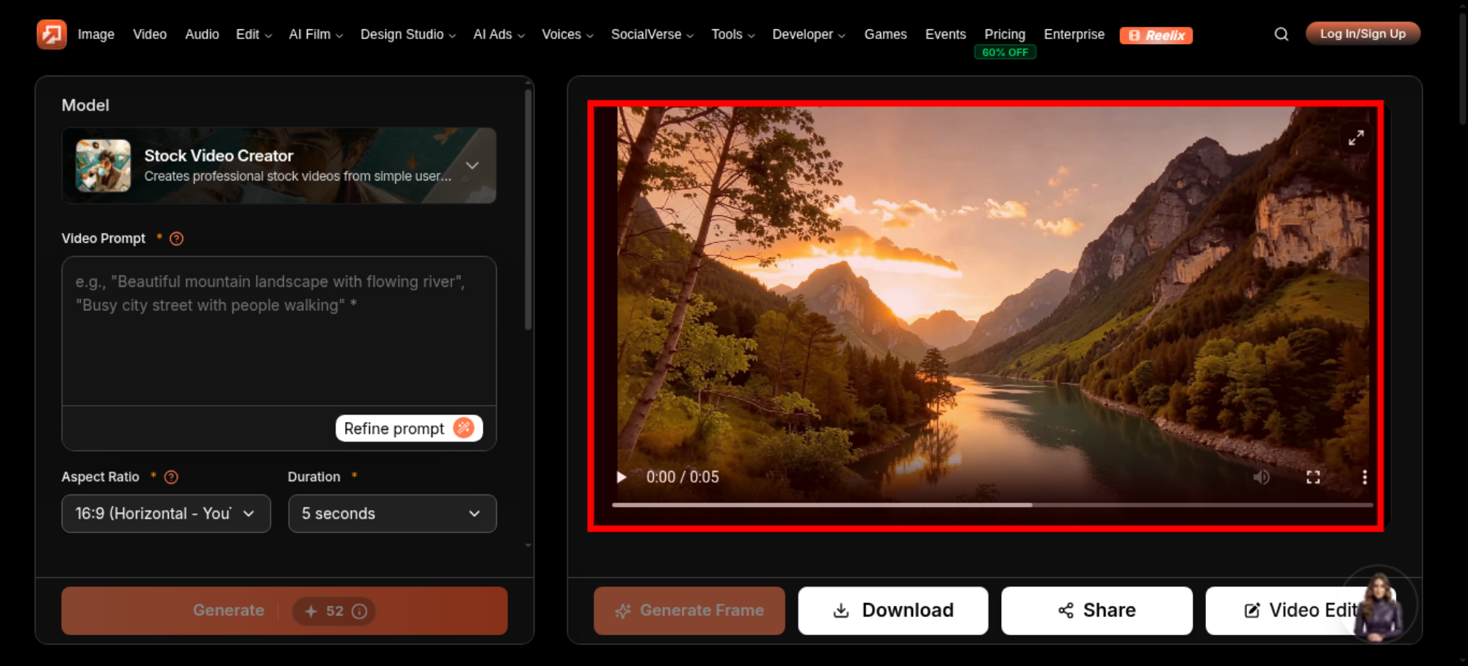Image resolution: width=1468 pixels, height=666 pixels.
Task: Expand the Voices menu
Action: [x=567, y=34]
